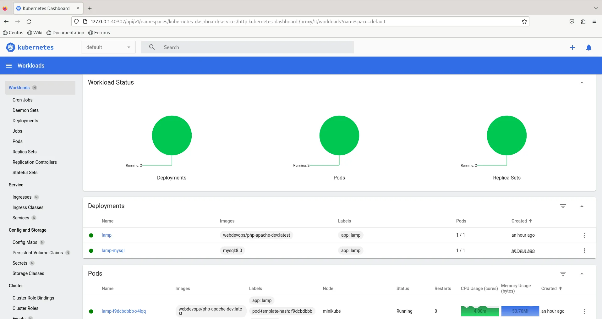Open a new browser tab
Screen dimensions: 602x319
click(x=90, y=8)
